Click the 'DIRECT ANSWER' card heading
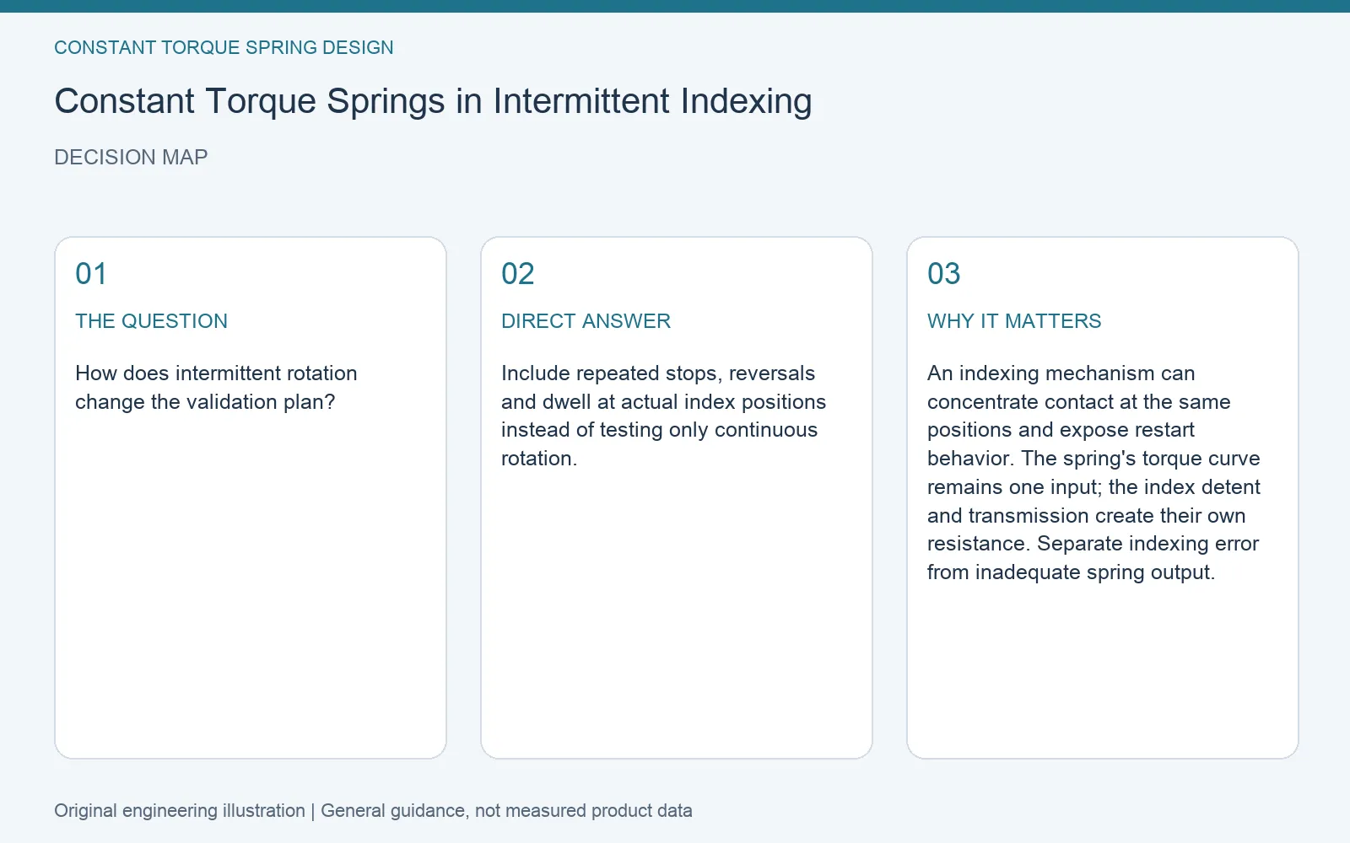This screenshot has width=1350, height=843. pyautogui.click(x=586, y=321)
